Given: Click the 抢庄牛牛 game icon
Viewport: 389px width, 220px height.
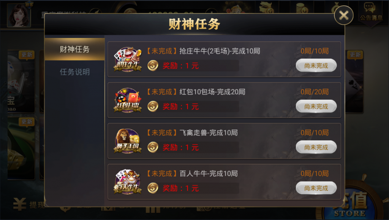Looking at the screenshot, I should pos(128,59).
